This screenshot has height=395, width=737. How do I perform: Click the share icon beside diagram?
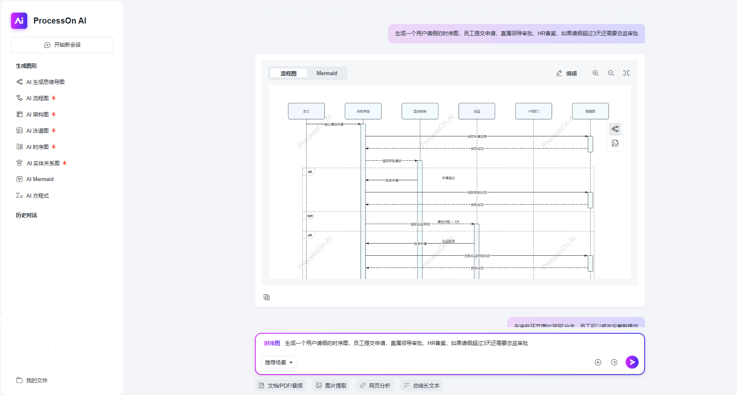click(615, 129)
